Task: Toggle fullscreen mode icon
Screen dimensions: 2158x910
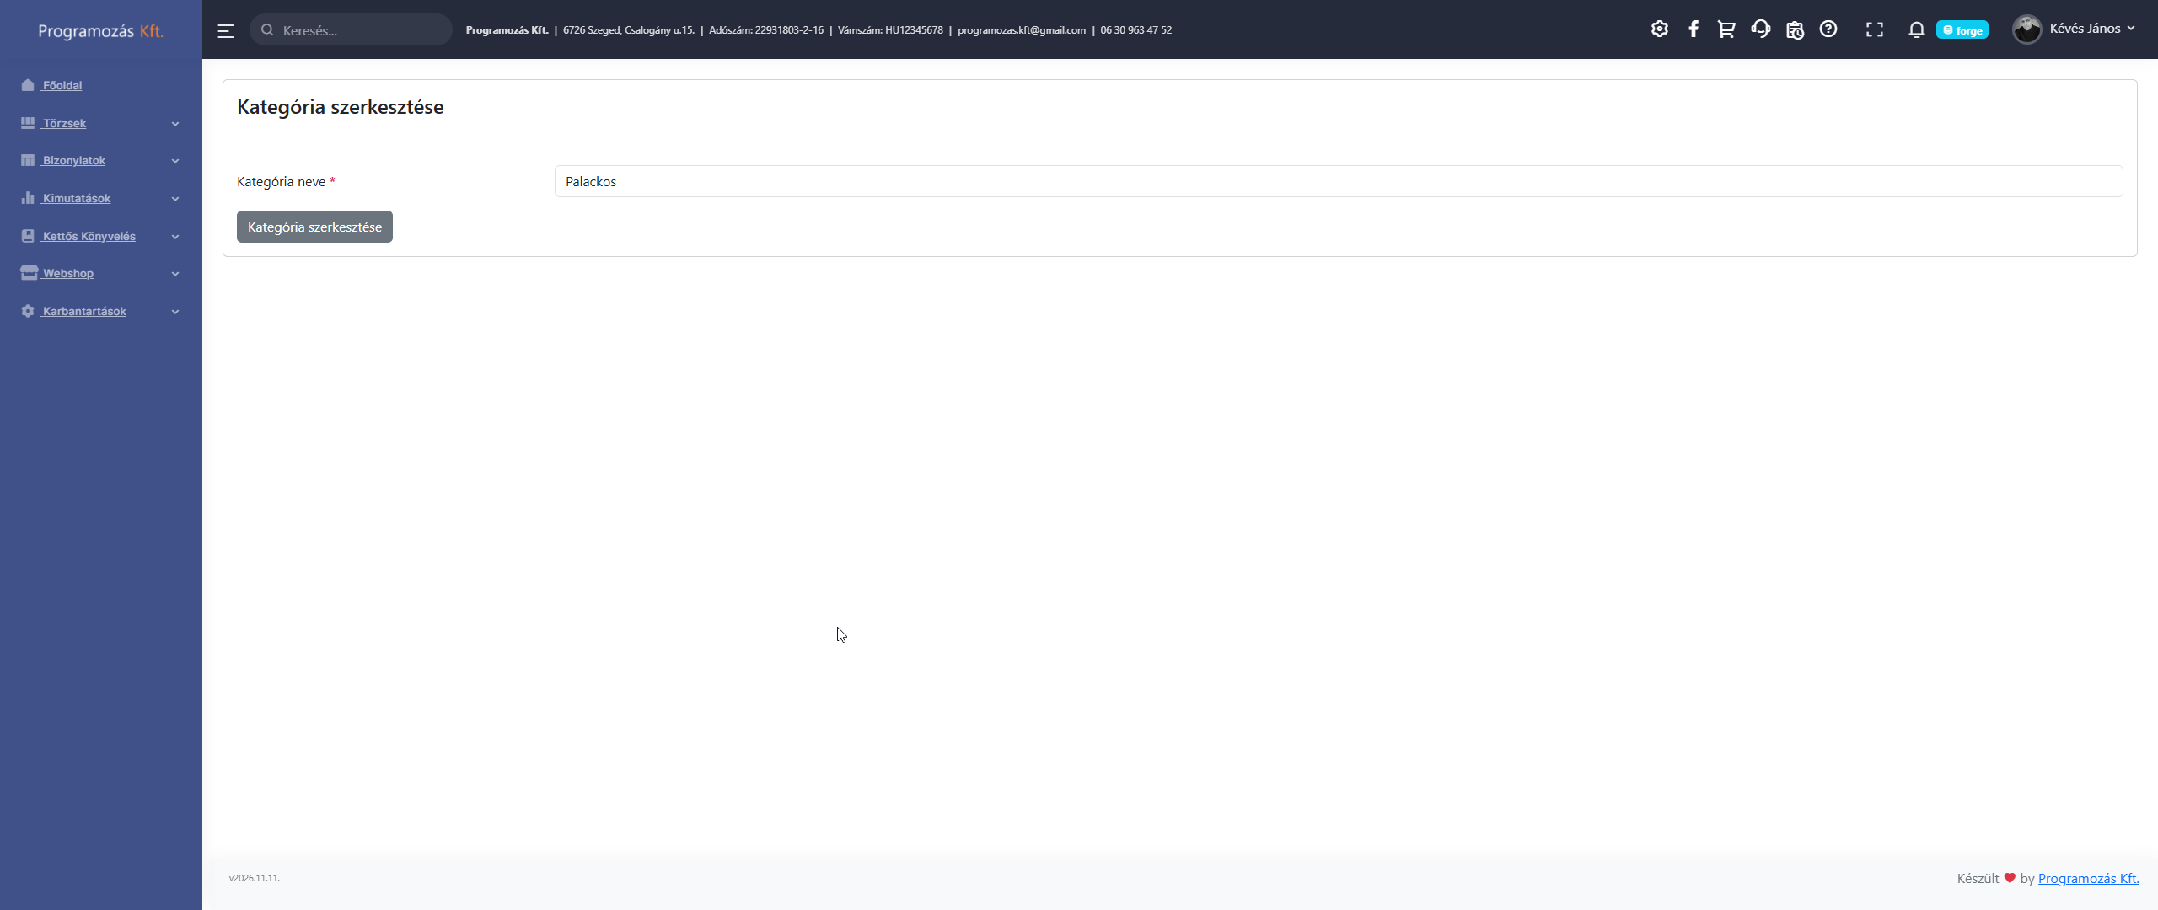Action: tap(1874, 30)
